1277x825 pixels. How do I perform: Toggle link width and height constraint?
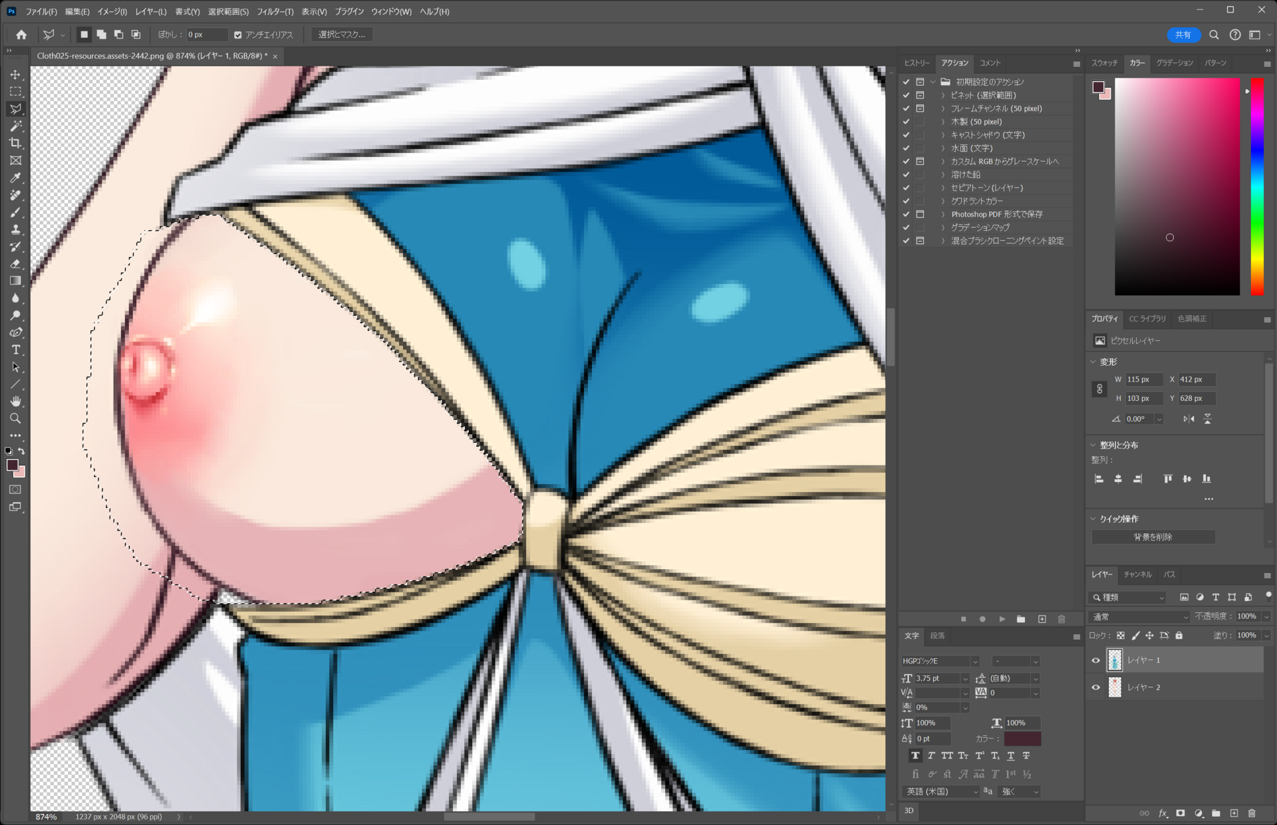[x=1099, y=389]
